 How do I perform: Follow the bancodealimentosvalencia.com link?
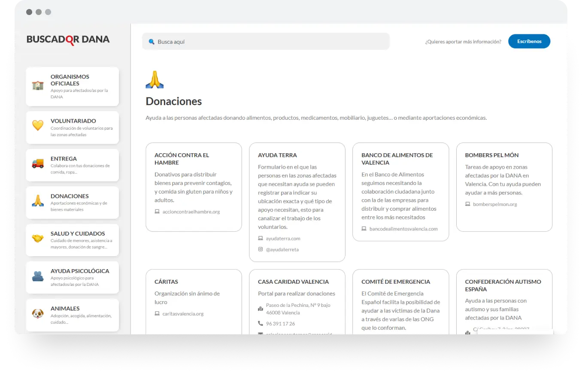tap(403, 229)
